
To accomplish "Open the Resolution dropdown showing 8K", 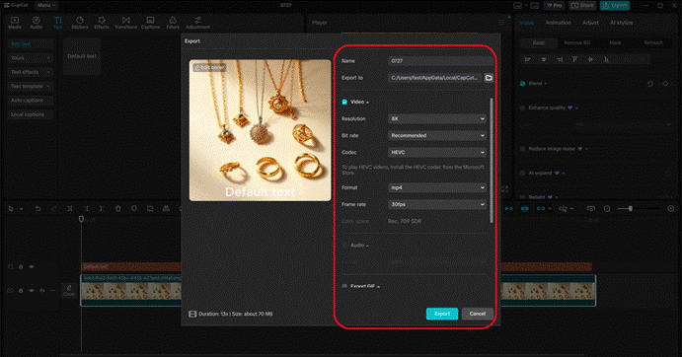I will [x=437, y=118].
